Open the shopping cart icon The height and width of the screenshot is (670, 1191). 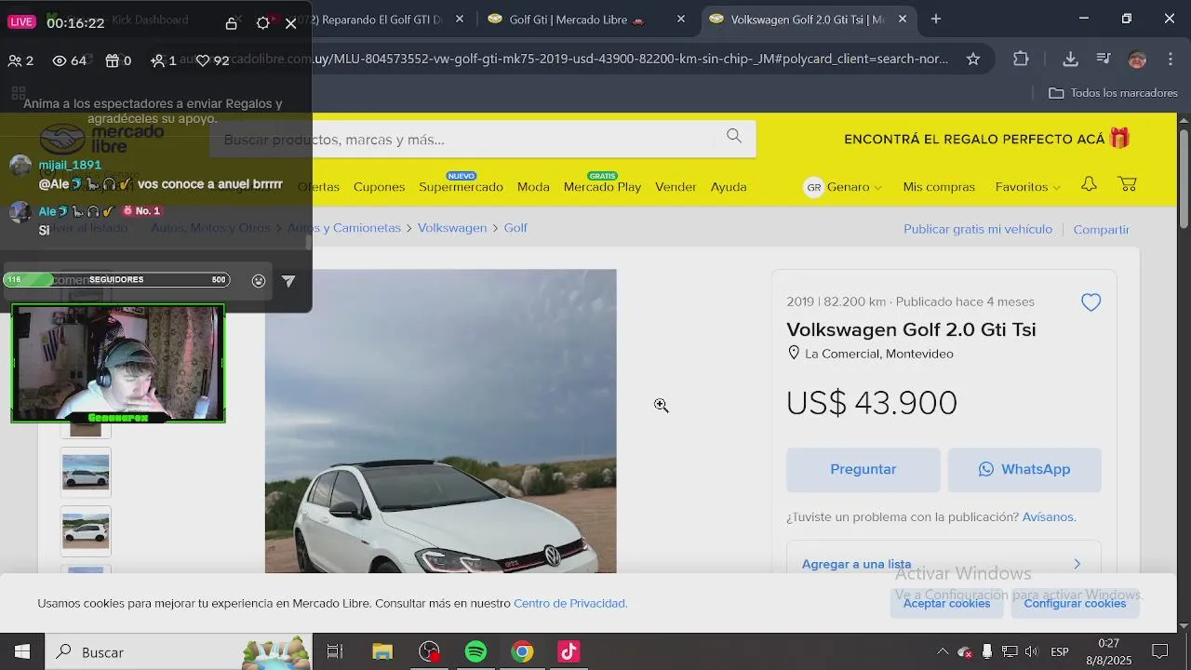(1128, 184)
